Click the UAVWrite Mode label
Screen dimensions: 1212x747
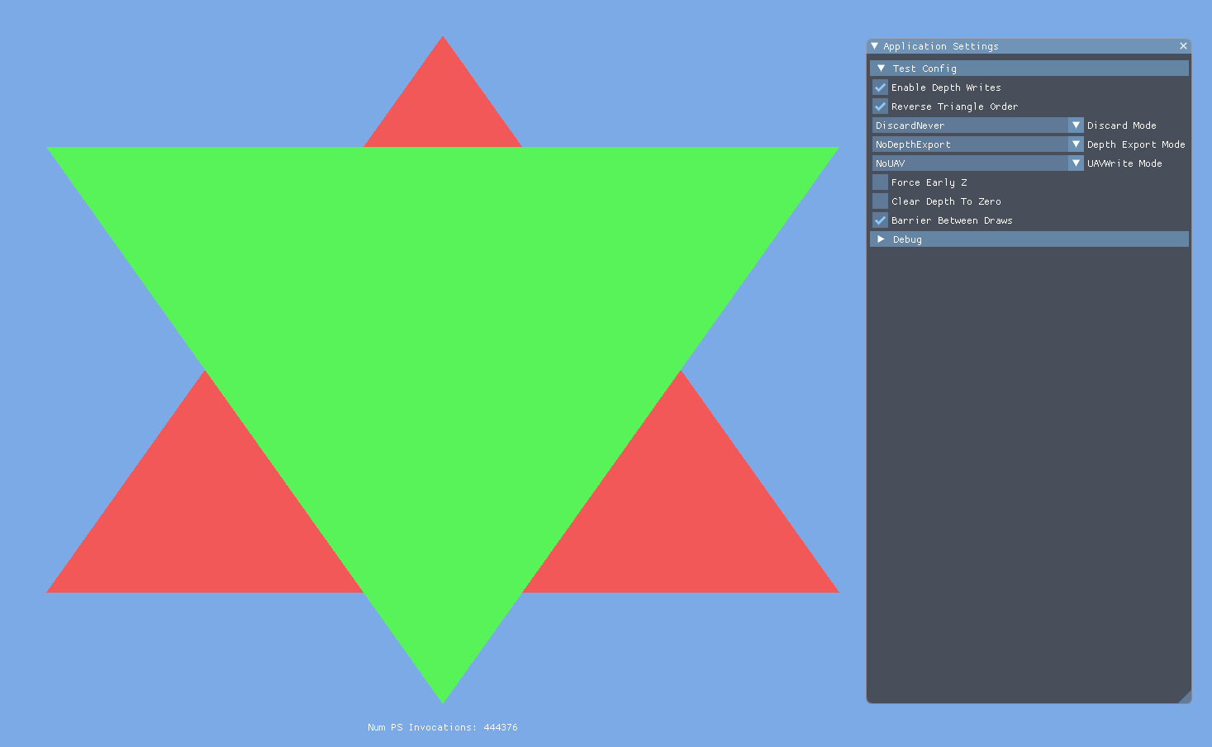click(x=1124, y=163)
